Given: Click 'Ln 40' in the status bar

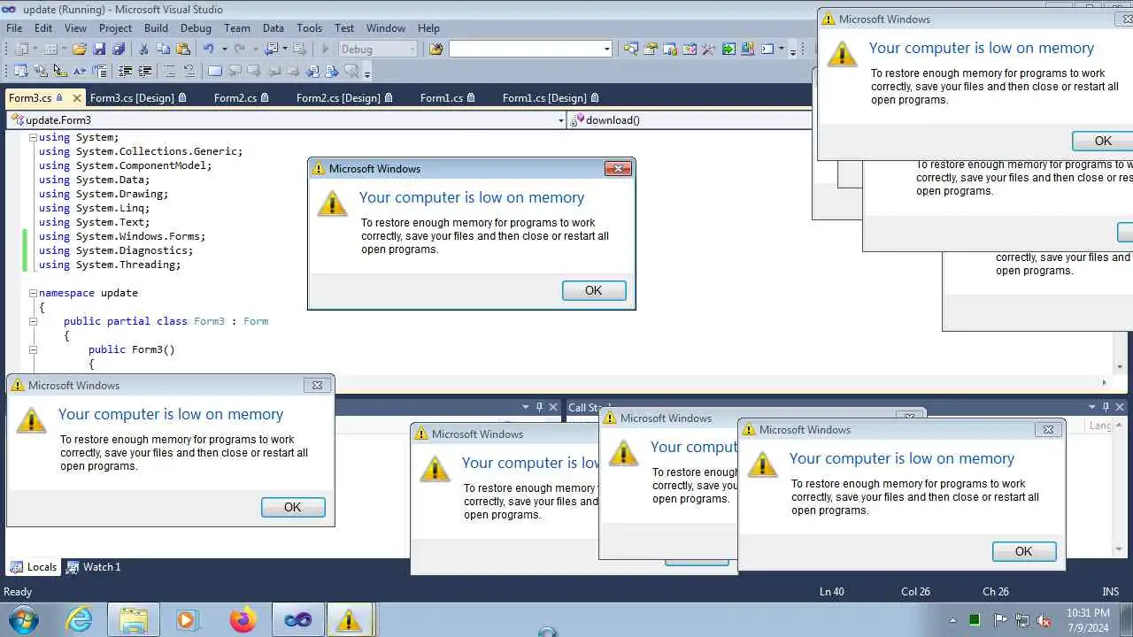Looking at the screenshot, I should coord(831,592).
